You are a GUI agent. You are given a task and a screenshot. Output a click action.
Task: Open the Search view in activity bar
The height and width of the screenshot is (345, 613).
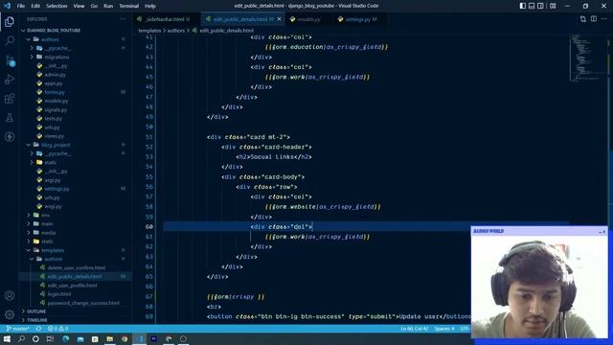tap(10, 40)
